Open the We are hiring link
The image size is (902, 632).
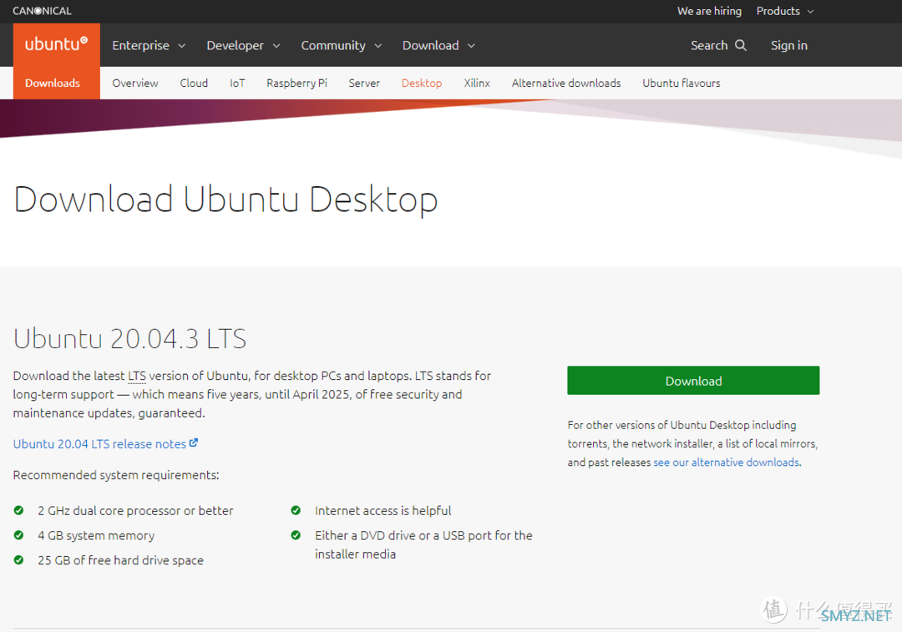tap(709, 11)
